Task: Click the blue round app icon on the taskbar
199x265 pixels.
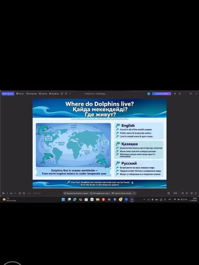Action: click(126, 200)
